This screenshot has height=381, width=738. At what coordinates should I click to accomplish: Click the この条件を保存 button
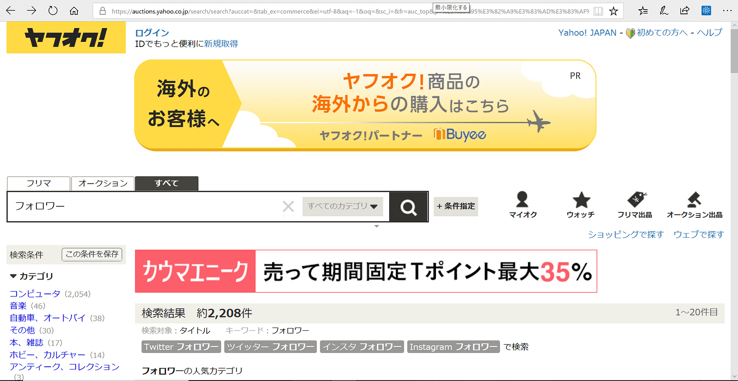[x=92, y=254]
